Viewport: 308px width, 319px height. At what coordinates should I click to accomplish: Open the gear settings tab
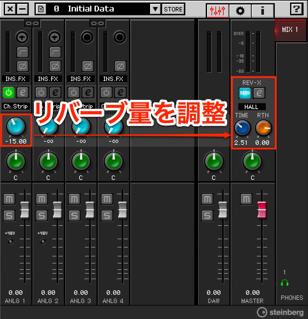[x=240, y=10]
